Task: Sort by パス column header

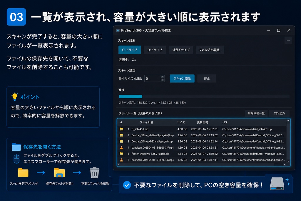Action: point(225,122)
